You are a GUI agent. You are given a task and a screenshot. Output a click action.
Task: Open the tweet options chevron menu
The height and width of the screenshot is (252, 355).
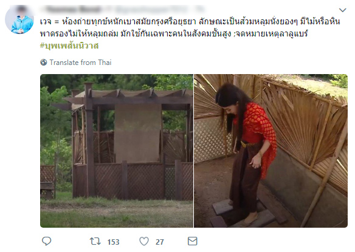coord(343,10)
